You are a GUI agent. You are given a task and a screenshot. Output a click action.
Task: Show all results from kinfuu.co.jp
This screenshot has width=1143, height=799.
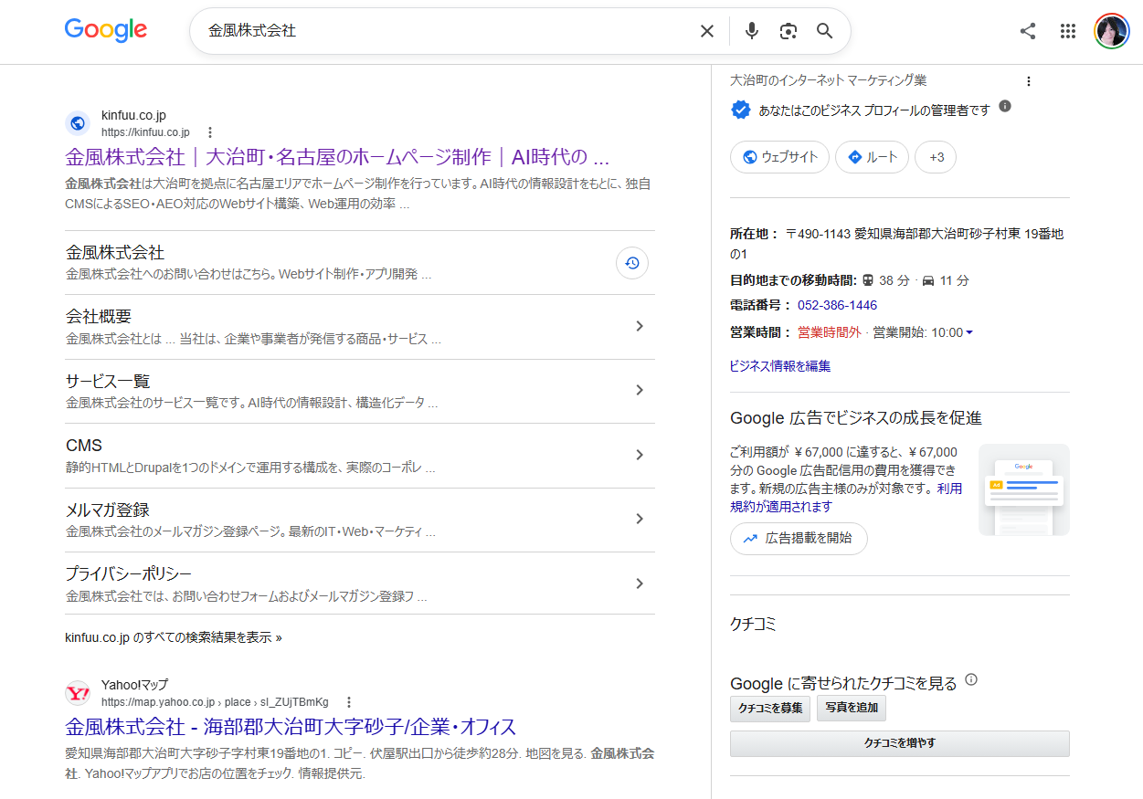(174, 637)
